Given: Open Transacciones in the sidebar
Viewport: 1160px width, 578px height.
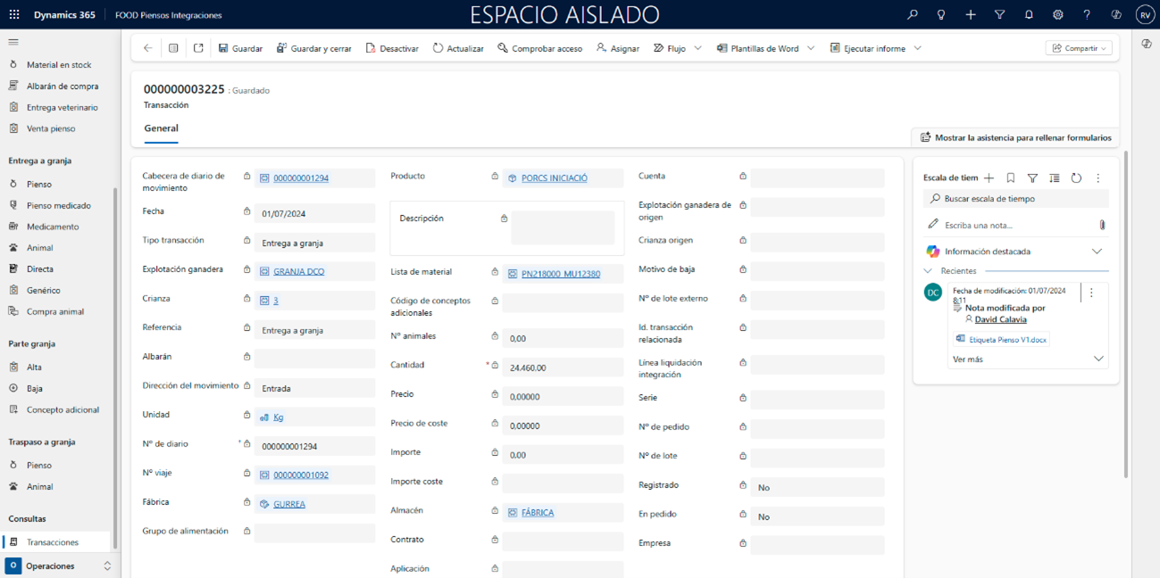Looking at the screenshot, I should (52, 542).
